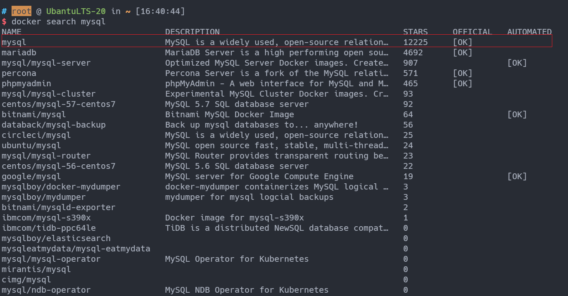This screenshot has height=296, width=568.
Task: Select the 'MySQL Operator for Kubernetes' description
Action: click(x=237, y=259)
